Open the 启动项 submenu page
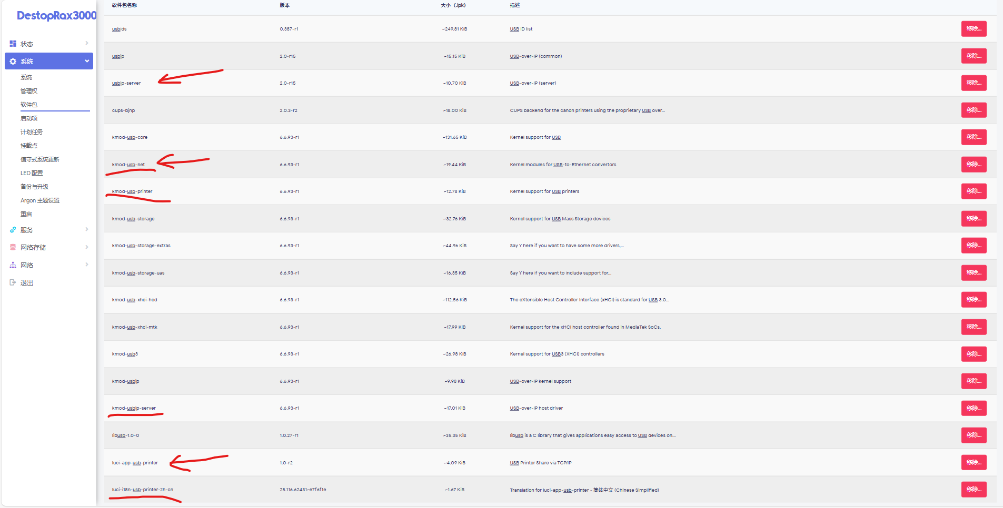This screenshot has height=508, width=1003. pos(29,118)
